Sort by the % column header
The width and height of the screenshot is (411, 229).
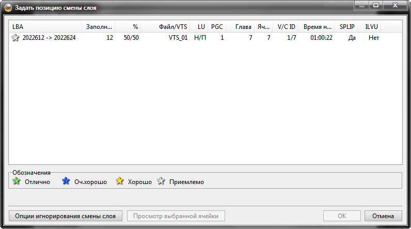pos(128,27)
